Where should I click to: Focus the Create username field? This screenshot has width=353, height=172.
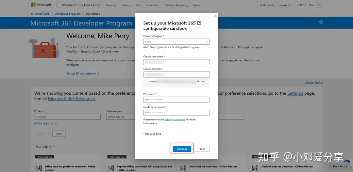(x=176, y=62)
